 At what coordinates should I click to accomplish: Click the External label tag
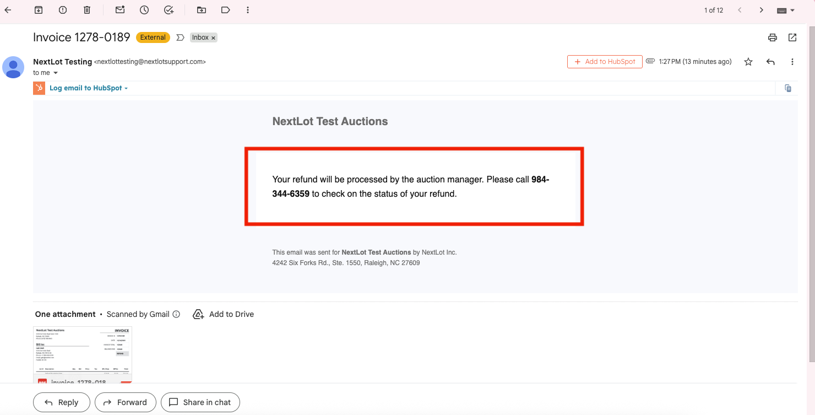[x=153, y=37]
